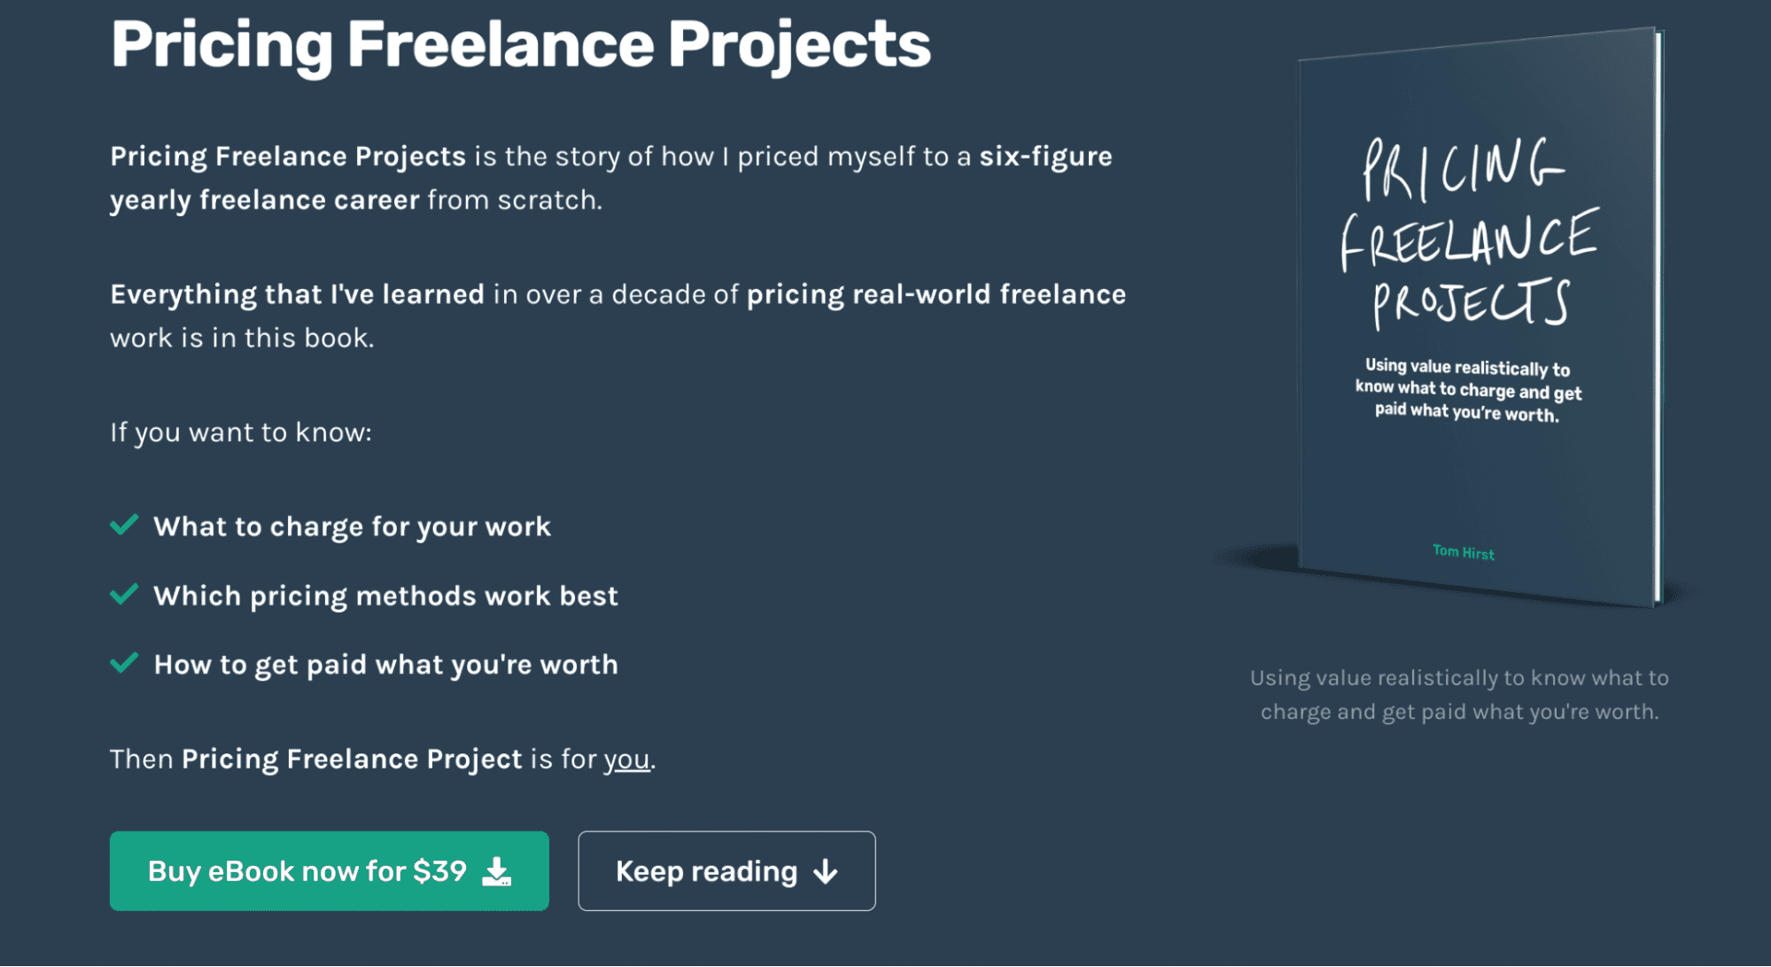
Task: Click the bold "Everything that I've learned" text
Action: tap(297, 294)
